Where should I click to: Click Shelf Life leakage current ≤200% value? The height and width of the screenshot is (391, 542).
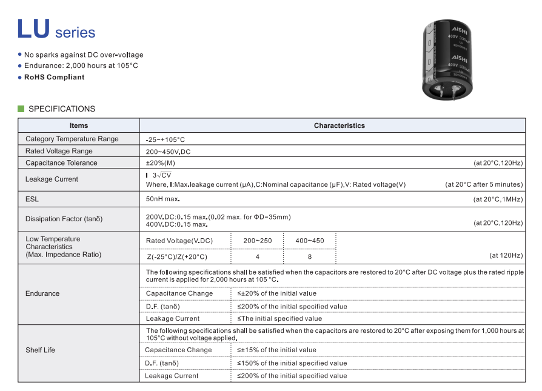click(x=292, y=376)
